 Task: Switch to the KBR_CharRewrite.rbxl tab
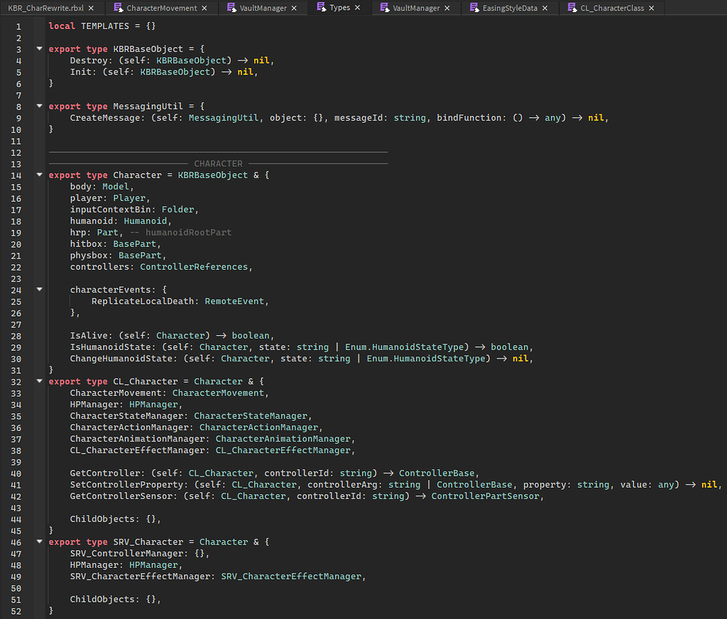[x=44, y=9]
